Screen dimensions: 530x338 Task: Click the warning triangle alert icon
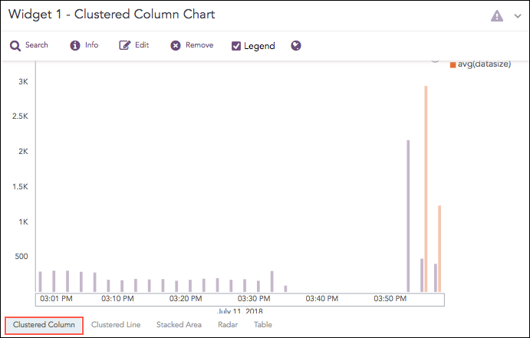pos(497,16)
